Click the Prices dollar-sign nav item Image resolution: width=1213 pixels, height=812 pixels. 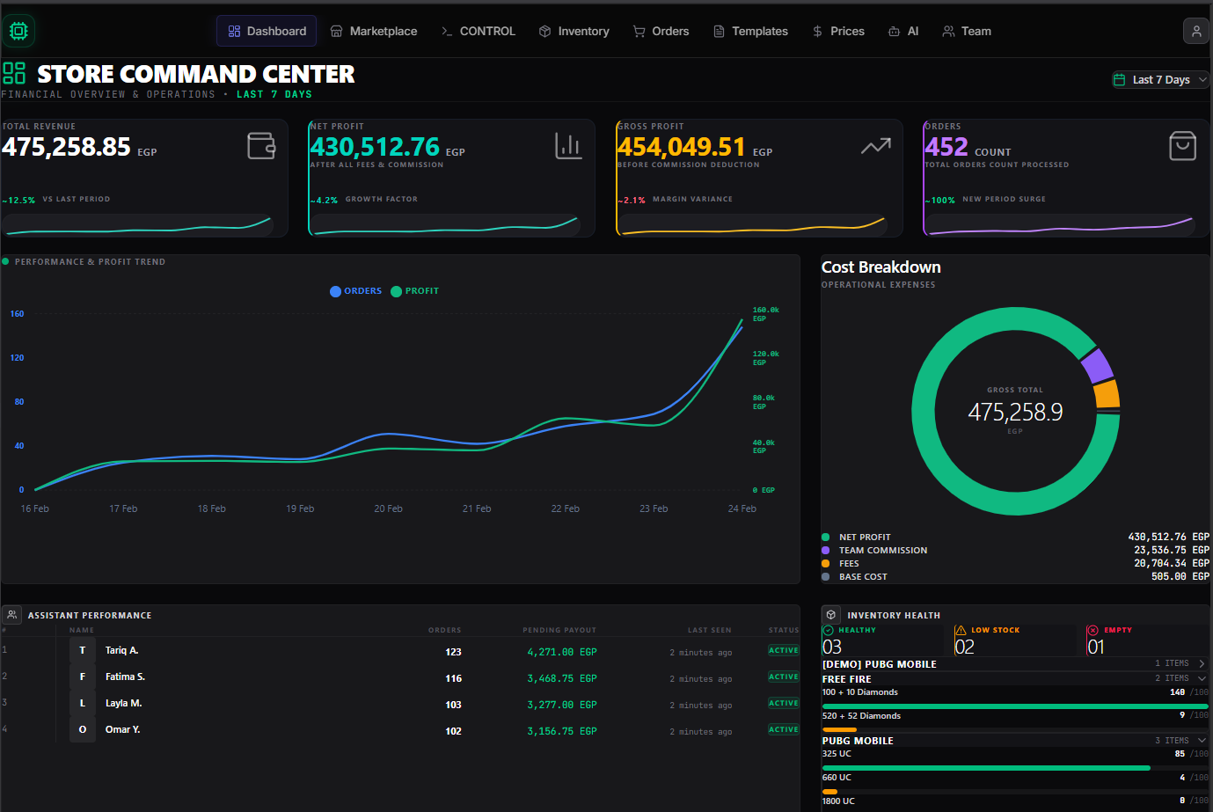point(838,31)
